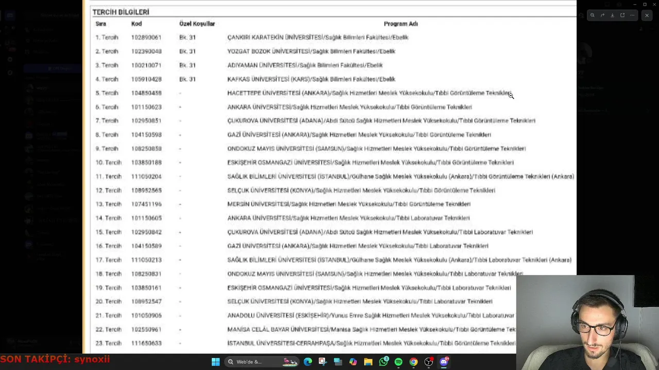
Task: Click the Mersin Üniversitesi program entry
Action: pyautogui.click(x=349, y=204)
